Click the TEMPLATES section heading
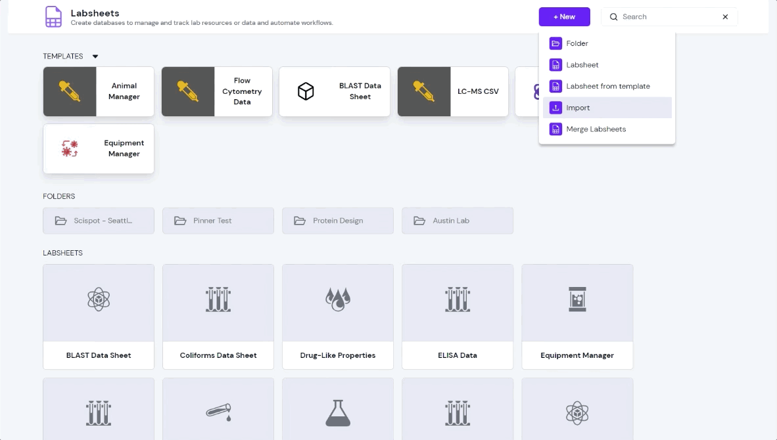The height and width of the screenshot is (440, 777). (x=63, y=56)
